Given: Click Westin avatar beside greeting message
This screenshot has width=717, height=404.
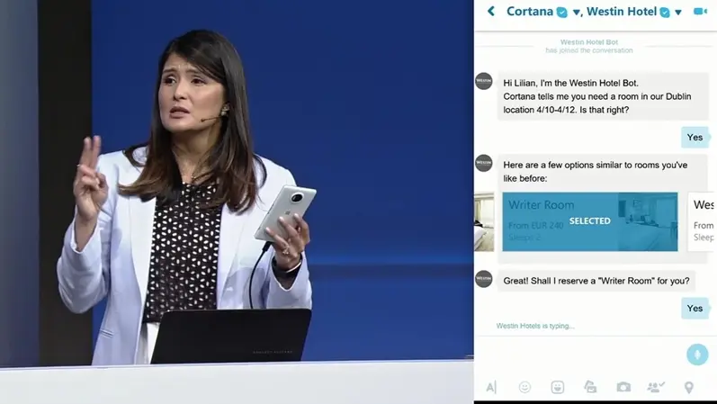Looking at the screenshot, I should (484, 81).
